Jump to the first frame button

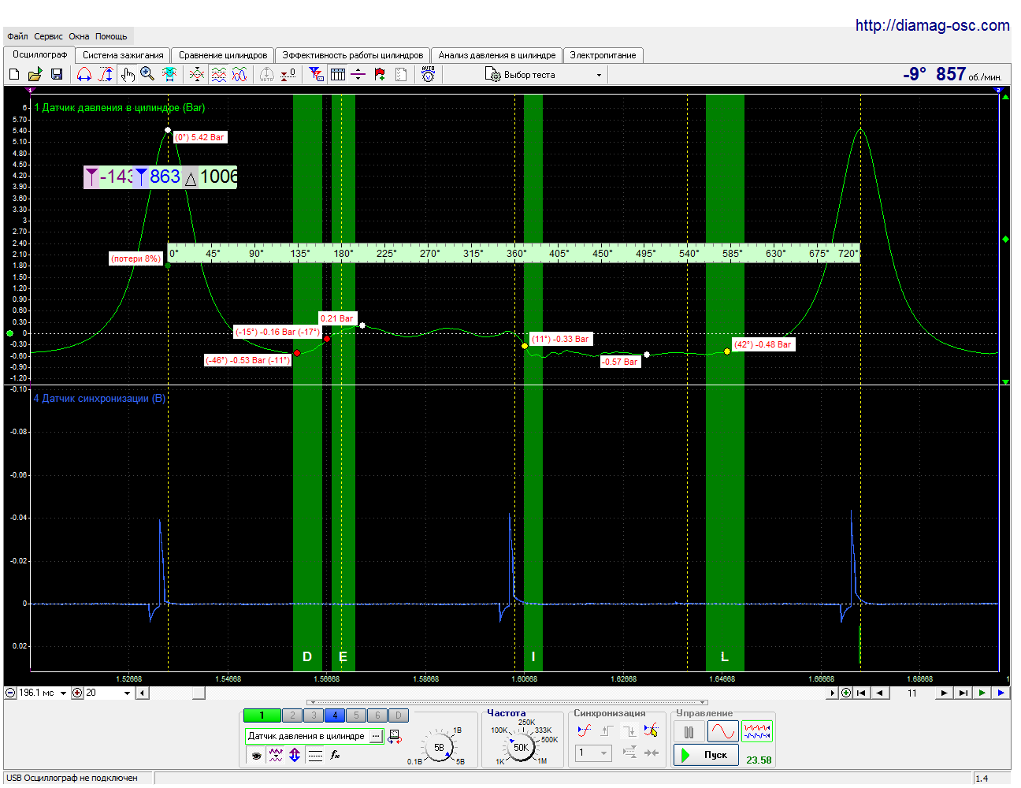(862, 693)
